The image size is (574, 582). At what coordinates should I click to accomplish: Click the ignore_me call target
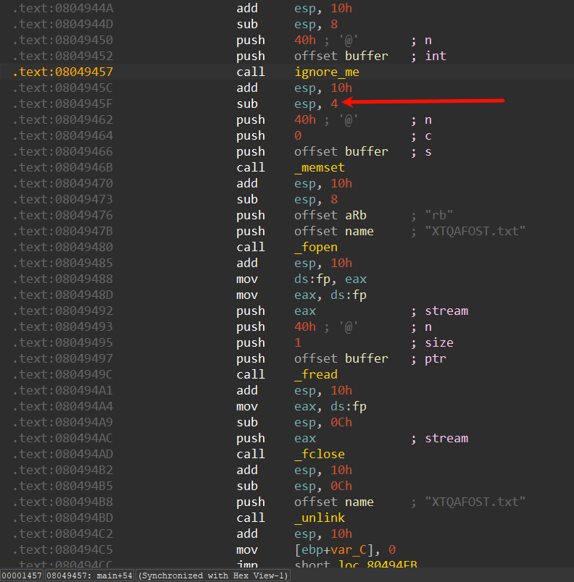tap(327, 72)
